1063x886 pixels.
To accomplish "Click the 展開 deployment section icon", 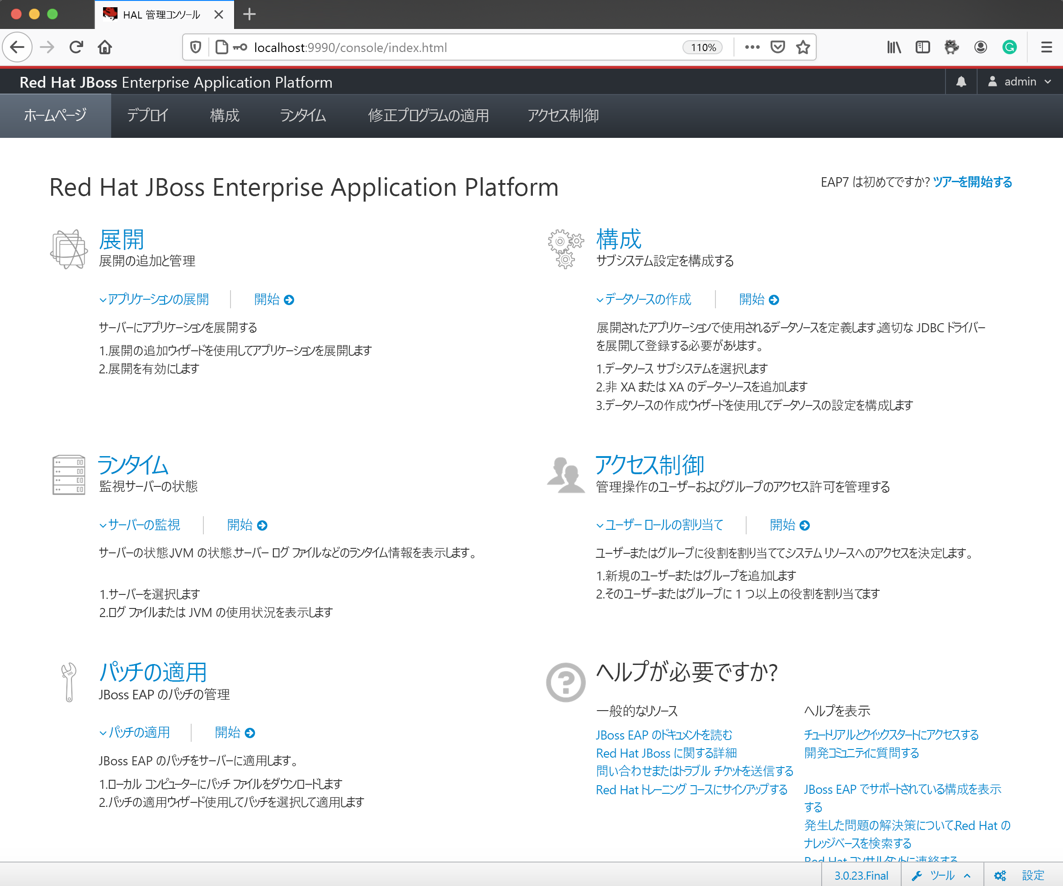I will click(x=69, y=249).
